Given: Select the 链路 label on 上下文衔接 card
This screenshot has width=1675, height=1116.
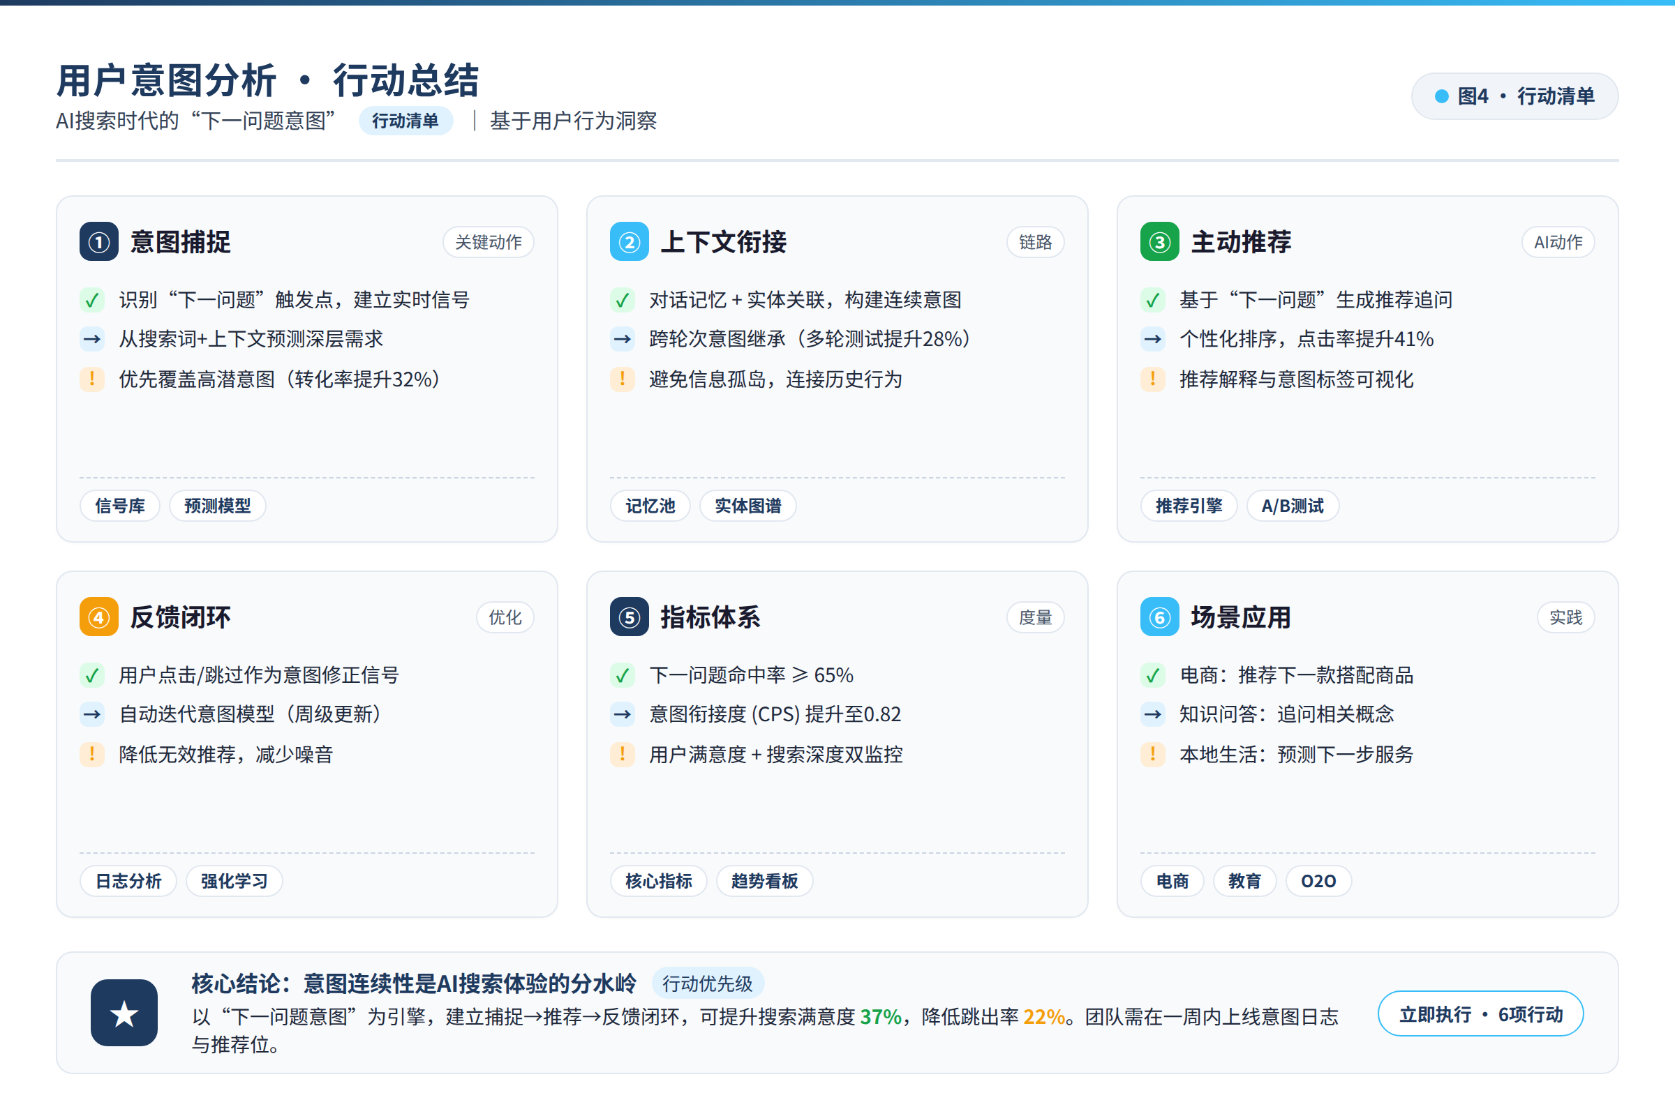Looking at the screenshot, I should [1036, 242].
